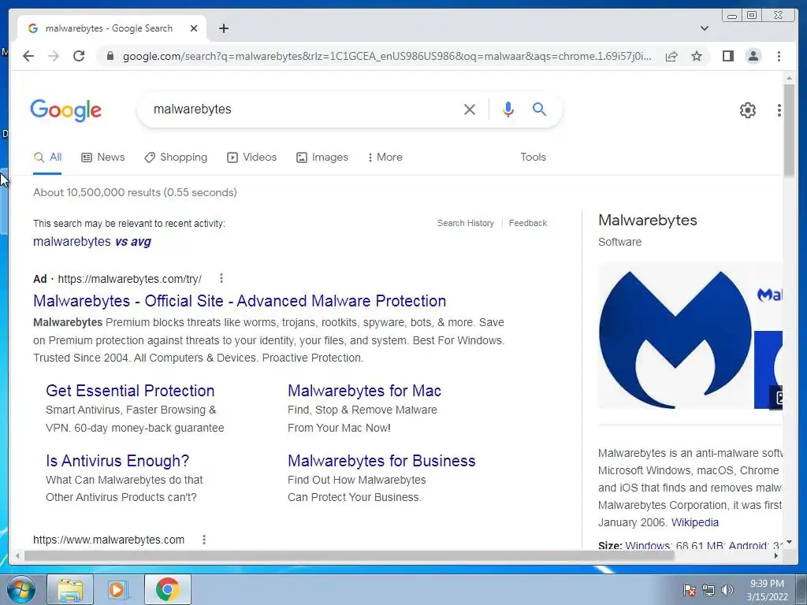This screenshot has width=807, height=605.
Task: Open the Wikipedia link in knowledge panel
Action: (695, 522)
